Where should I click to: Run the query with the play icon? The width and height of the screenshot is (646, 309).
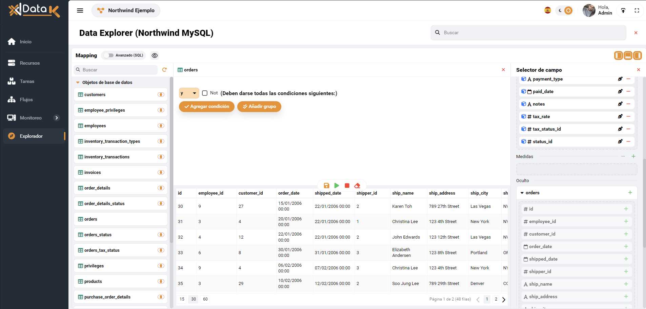pyautogui.click(x=337, y=185)
